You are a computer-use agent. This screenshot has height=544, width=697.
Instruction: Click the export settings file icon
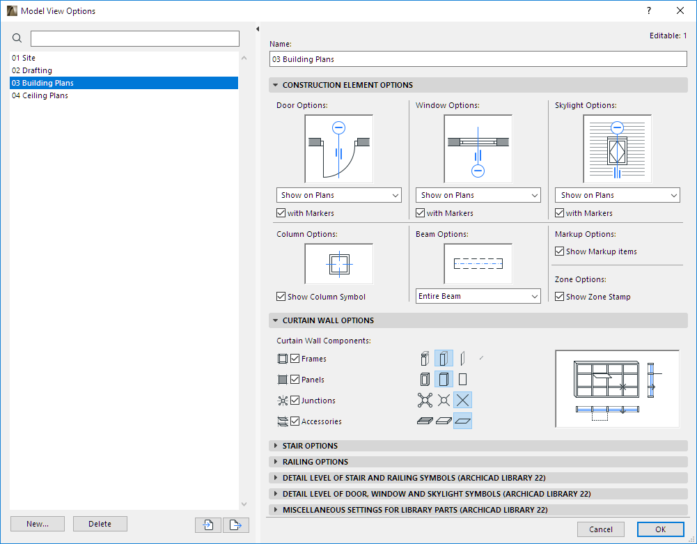coord(236,525)
